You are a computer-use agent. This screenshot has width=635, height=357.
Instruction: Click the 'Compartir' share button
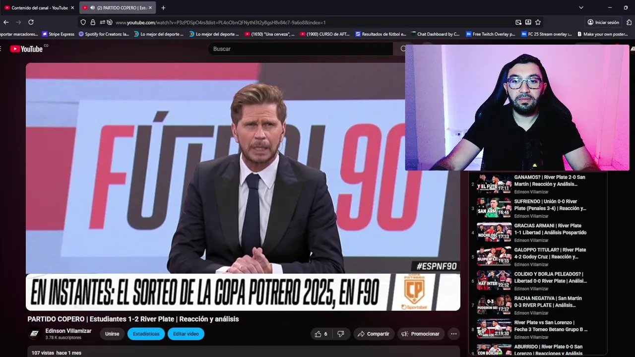pos(374,334)
